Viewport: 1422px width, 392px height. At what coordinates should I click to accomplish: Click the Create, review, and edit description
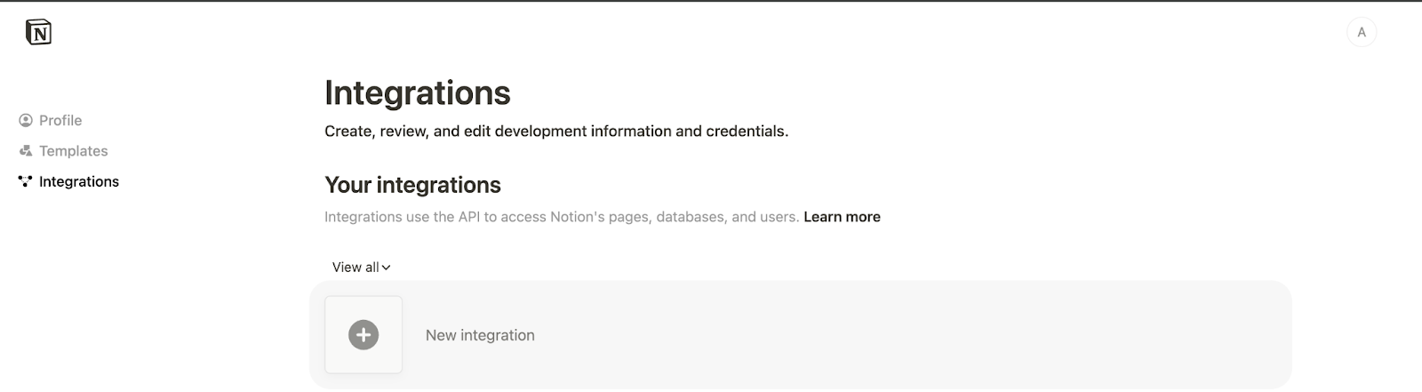tap(555, 132)
